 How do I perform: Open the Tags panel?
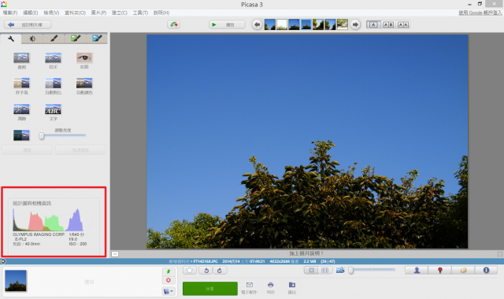click(x=463, y=271)
